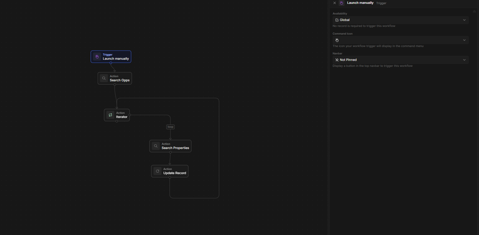Open the Availability dropdown showing Global
The width and height of the screenshot is (479, 235).
[400, 20]
